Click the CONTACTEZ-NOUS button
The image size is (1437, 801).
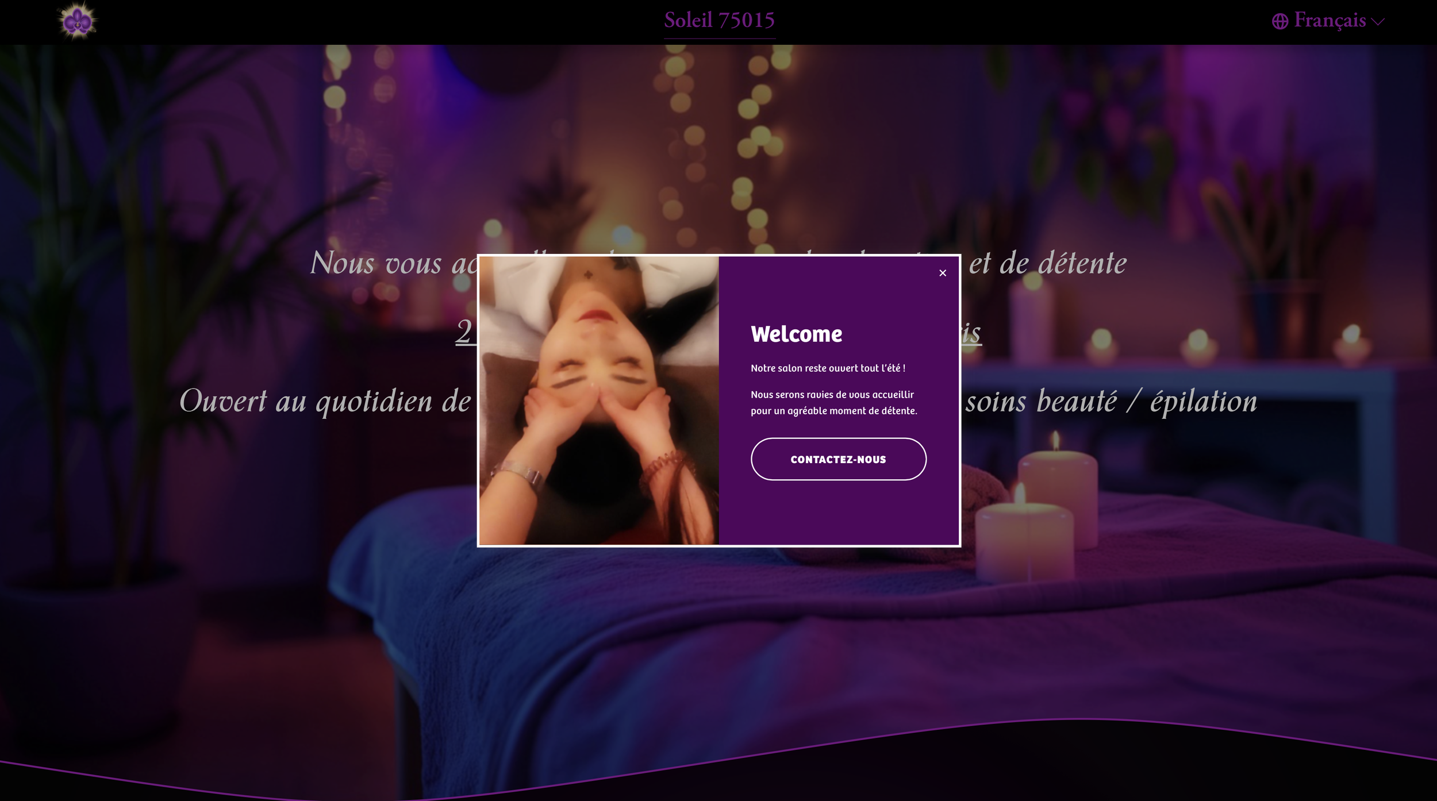(x=838, y=459)
